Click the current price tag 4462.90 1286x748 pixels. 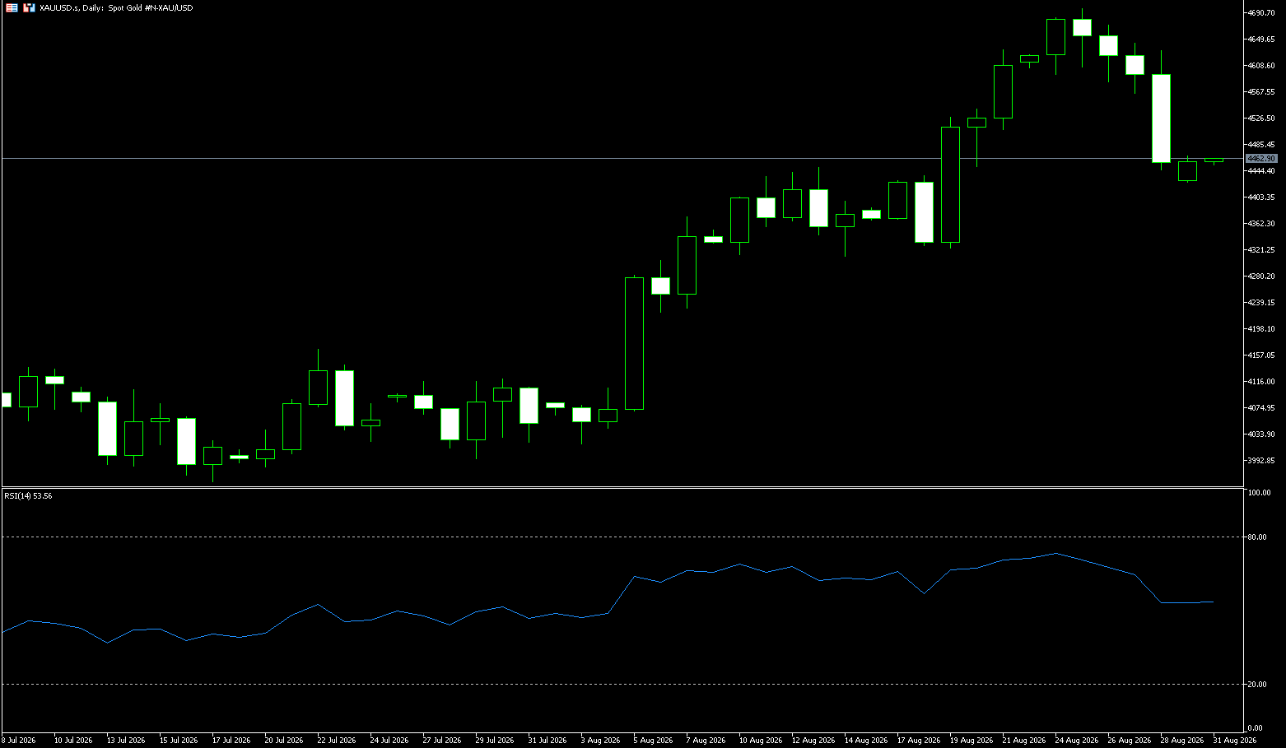coord(1260,158)
